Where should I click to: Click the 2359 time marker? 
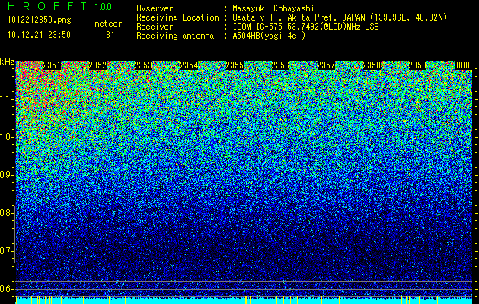click(x=417, y=65)
